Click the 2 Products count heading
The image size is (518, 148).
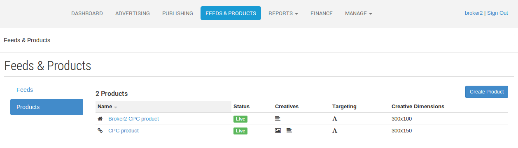click(x=112, y=94)
